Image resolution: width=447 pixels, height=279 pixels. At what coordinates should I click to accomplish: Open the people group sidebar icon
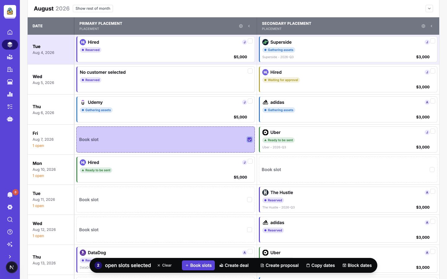[10, 57]
